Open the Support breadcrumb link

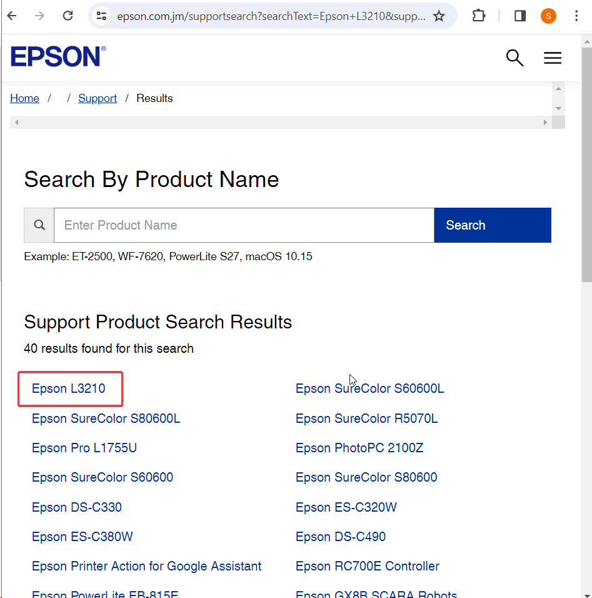[x=98, y=98]
